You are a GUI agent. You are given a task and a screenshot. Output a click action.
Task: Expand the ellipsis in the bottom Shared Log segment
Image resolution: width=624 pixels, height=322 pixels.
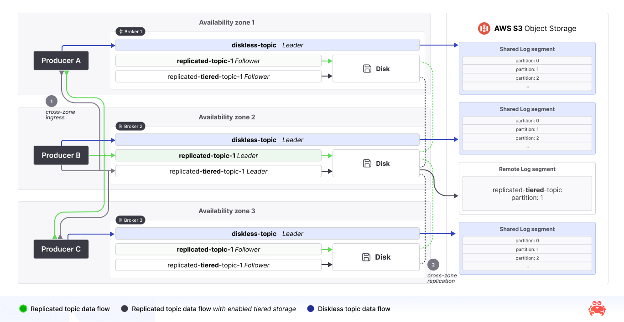click(527, 266)
